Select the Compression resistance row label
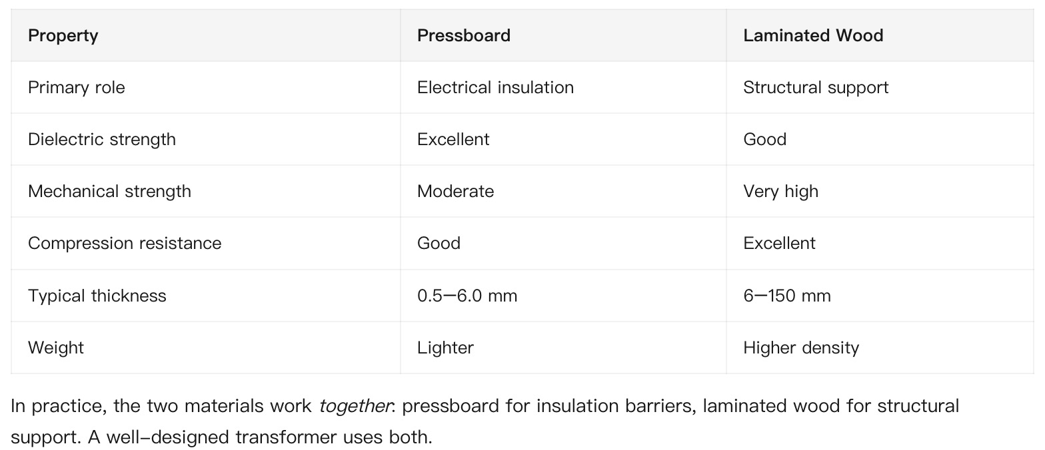Screen dimensions: 1045x450 [125, 243]
